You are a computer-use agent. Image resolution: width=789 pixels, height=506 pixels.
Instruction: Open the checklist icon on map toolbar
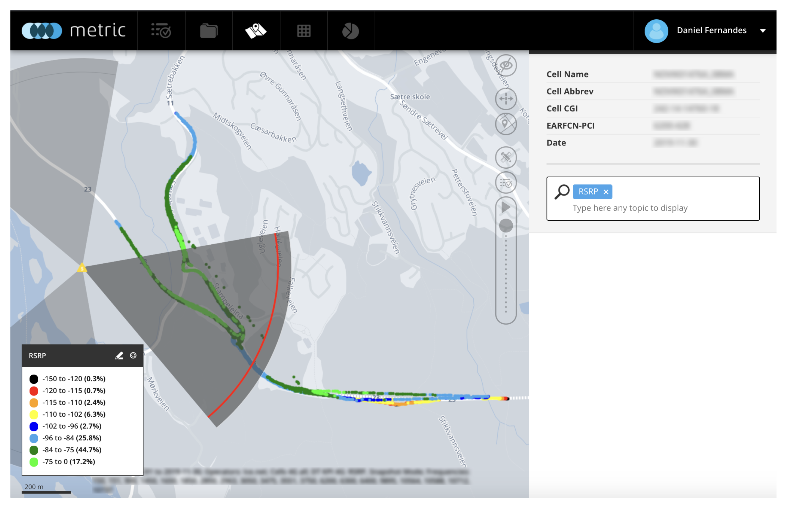tap(506, 183)
